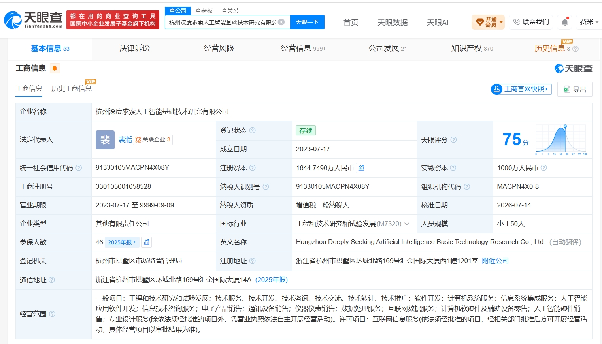Click the diamond VIP icon
This screenshot has height=344, width=602.
479,22
